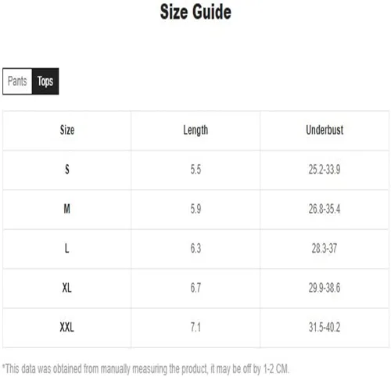Image resolution: width=391 pixels, height=377 pixels.
Task: Select the M size row label
Action: coord(67,209)
